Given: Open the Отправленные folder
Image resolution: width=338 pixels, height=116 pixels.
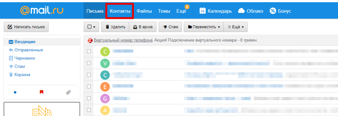Looking at the screenshot, I should (x=29, y=50).
